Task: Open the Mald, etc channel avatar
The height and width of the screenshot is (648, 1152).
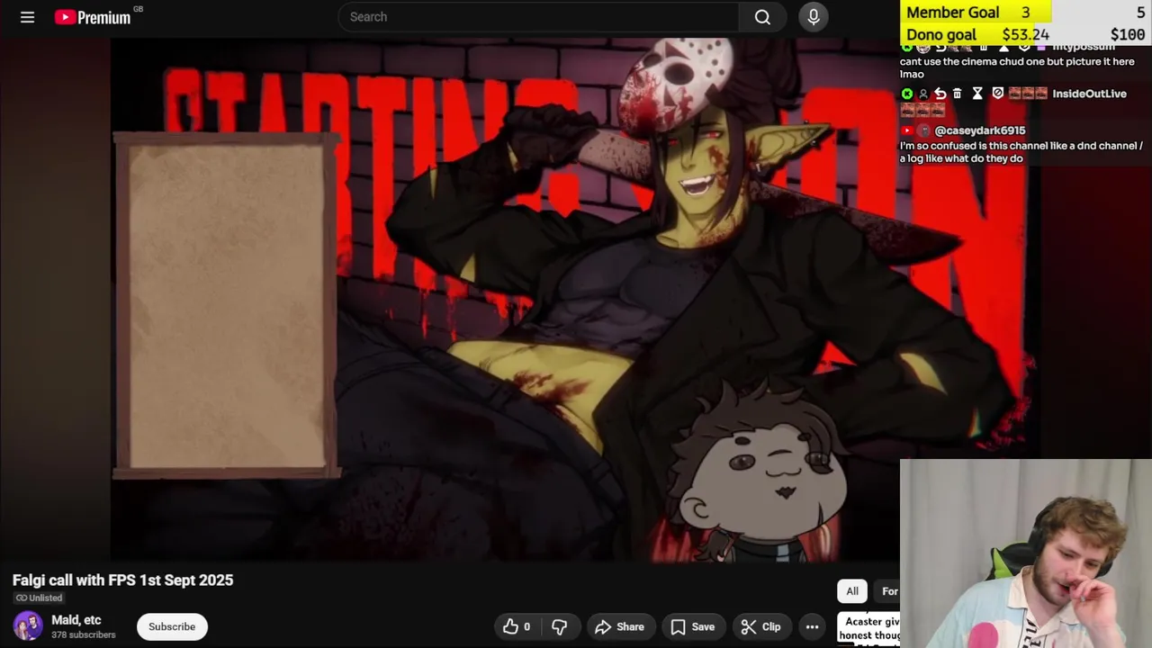Action: pyautogui.click(x=28, y=626)
